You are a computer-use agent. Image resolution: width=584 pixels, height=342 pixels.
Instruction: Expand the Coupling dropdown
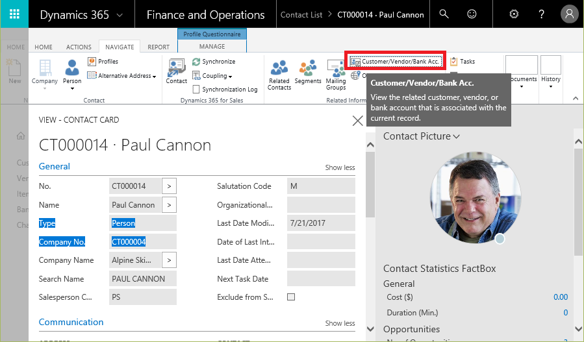(x=230, y=77)
